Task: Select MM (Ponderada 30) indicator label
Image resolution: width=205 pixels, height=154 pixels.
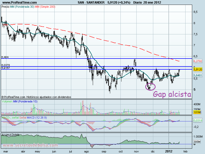Action: pos(22,7)
